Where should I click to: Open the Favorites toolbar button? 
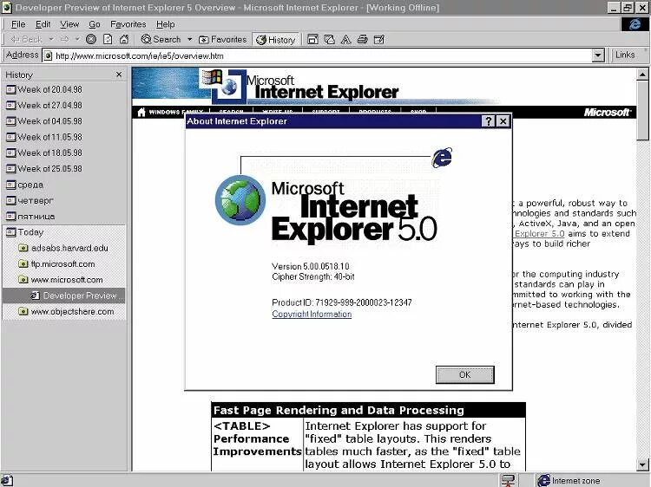[x=222, y=39]
